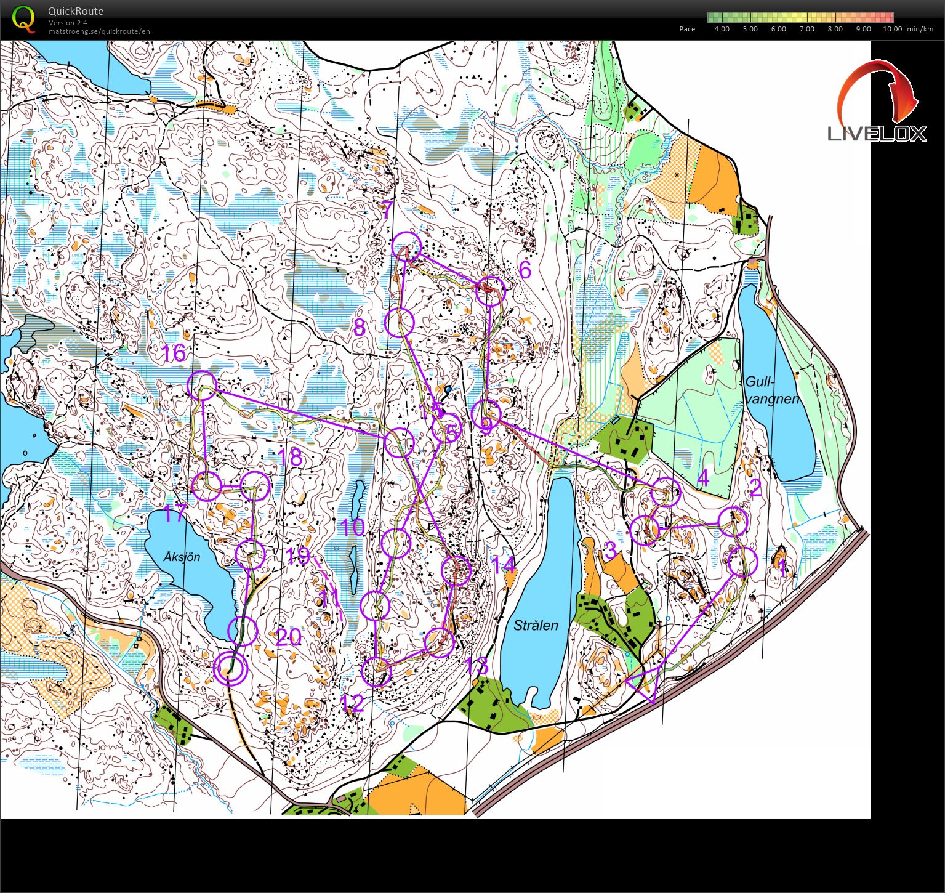
Task: Click the control circle labeled 1
Action: (742, 562)
